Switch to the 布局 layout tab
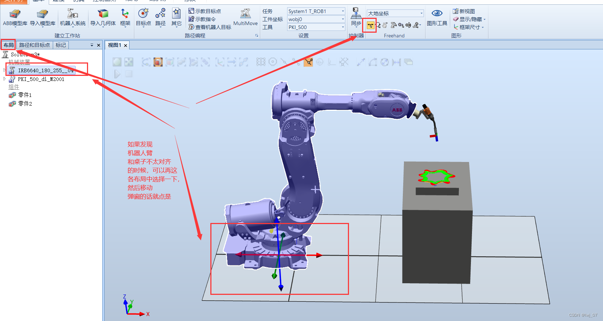Viewport: 603px width, 321px height. [9, 45]
